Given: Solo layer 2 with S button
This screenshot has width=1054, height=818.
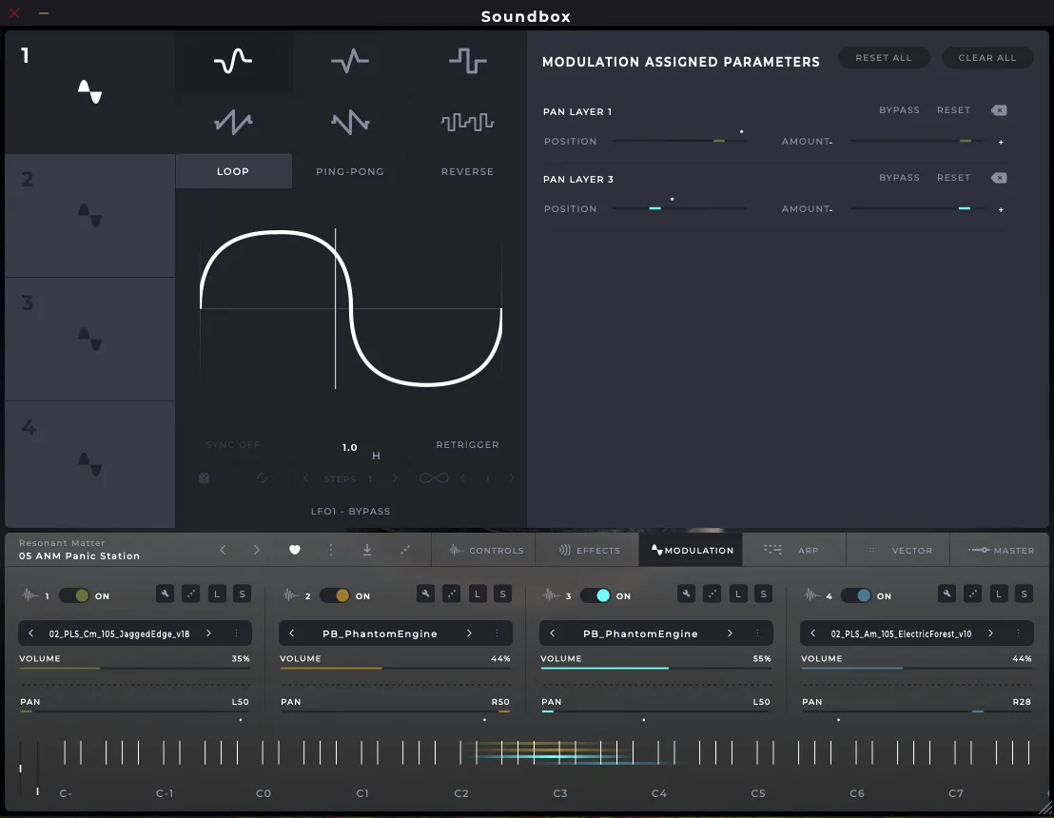Looking at the screenshot, I should [502, 594].
